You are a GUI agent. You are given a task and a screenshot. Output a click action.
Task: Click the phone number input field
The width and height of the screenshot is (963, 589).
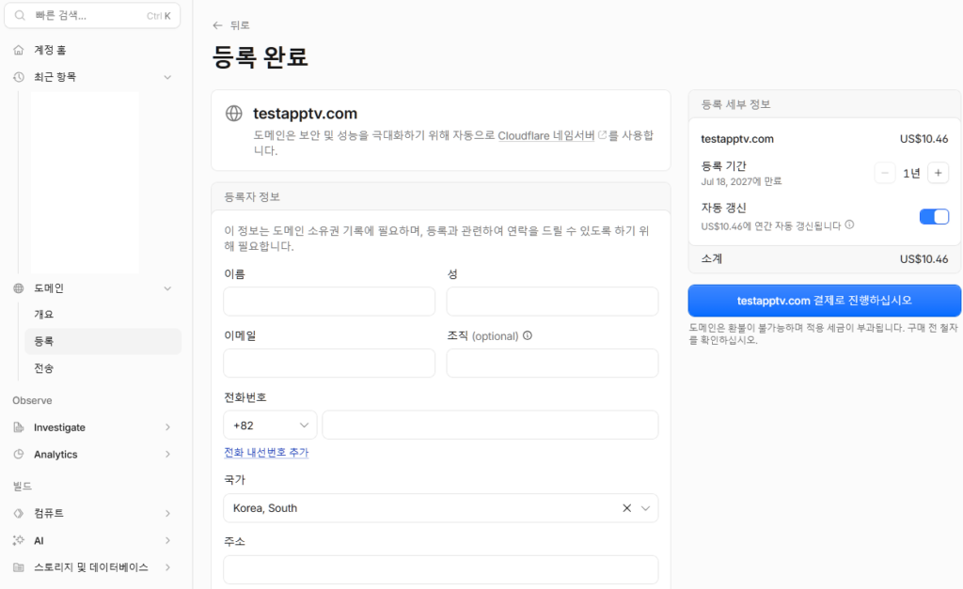point(490,426)
